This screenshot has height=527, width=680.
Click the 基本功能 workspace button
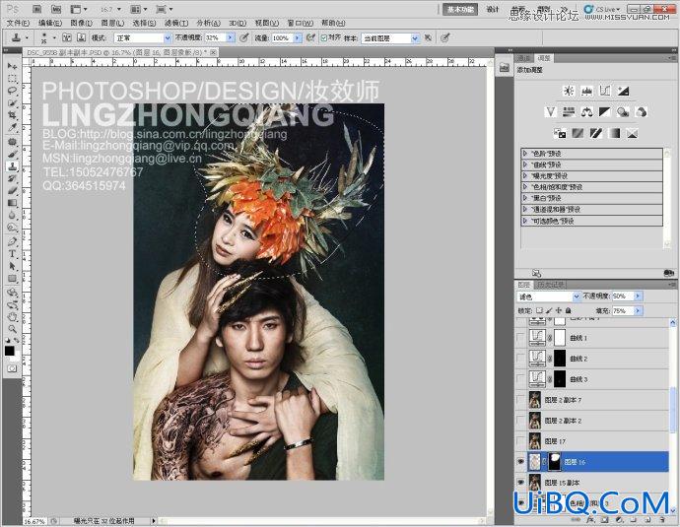tap(460, 10)
